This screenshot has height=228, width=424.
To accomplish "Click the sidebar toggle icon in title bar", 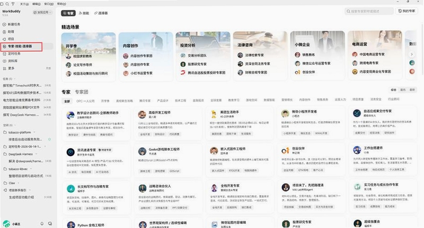I will (2, 4).
